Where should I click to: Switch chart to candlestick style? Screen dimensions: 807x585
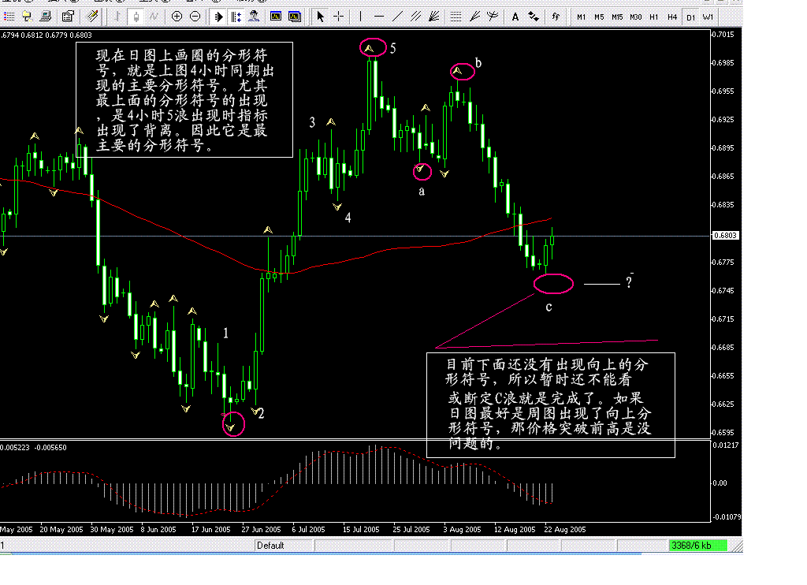[136, 17]
